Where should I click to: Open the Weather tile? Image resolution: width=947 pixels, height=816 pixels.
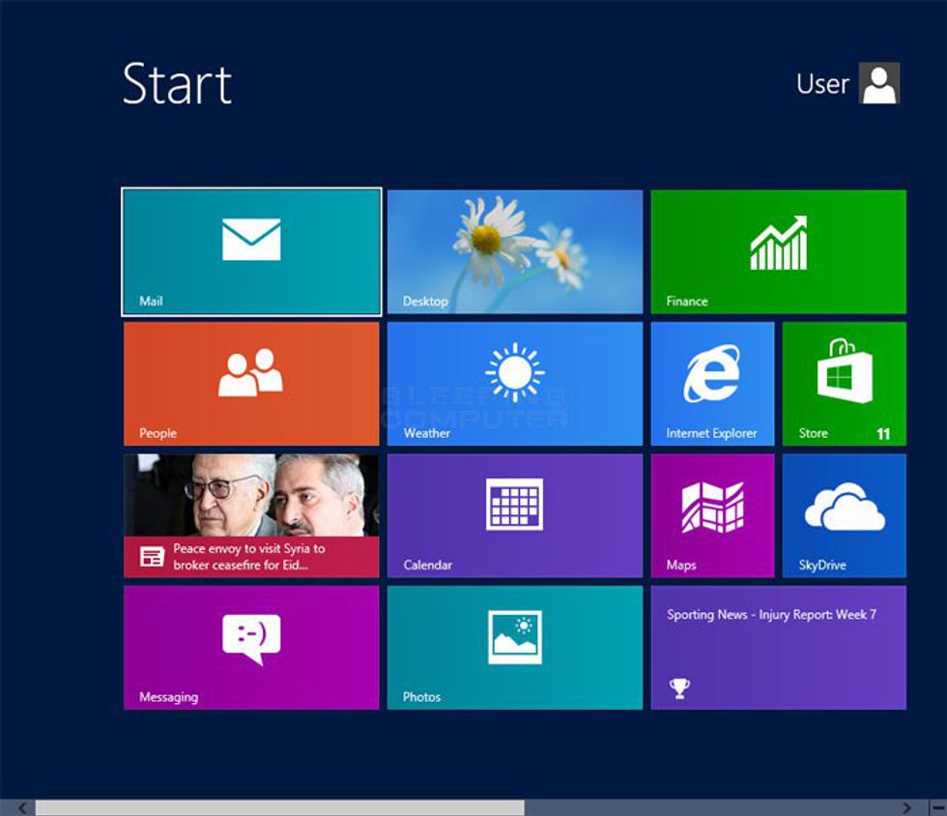pyautogui.click(x=514, y=384)
